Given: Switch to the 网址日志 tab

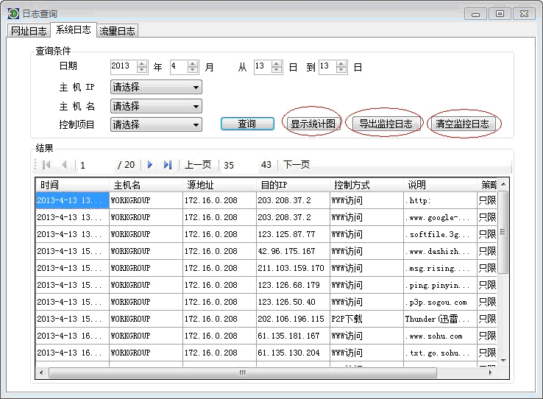Looking at the screenshot, I should [x=29, y=31].
